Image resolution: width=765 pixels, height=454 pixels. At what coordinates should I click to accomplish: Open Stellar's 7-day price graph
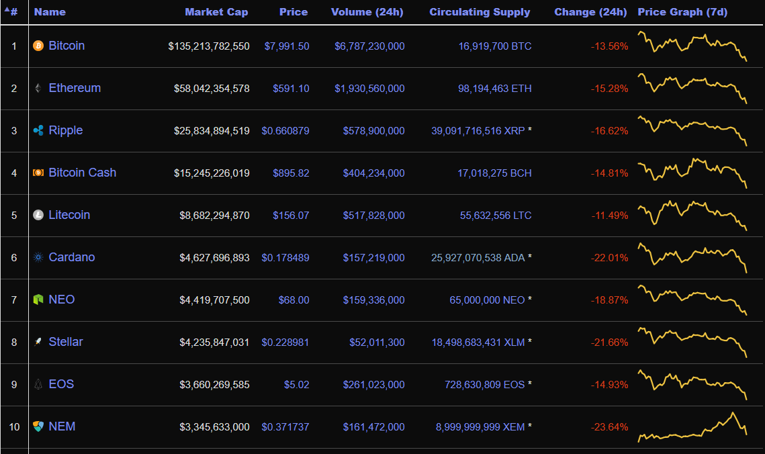coord(692,342)
